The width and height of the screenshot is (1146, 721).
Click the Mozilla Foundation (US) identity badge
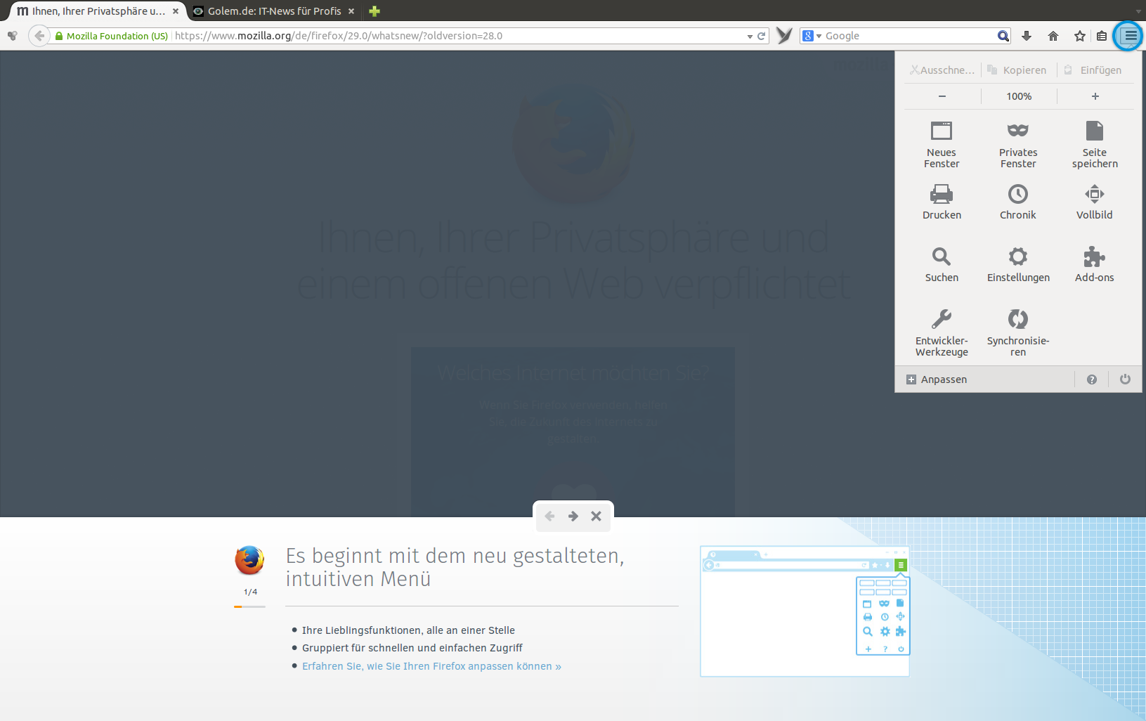[112, 36]
